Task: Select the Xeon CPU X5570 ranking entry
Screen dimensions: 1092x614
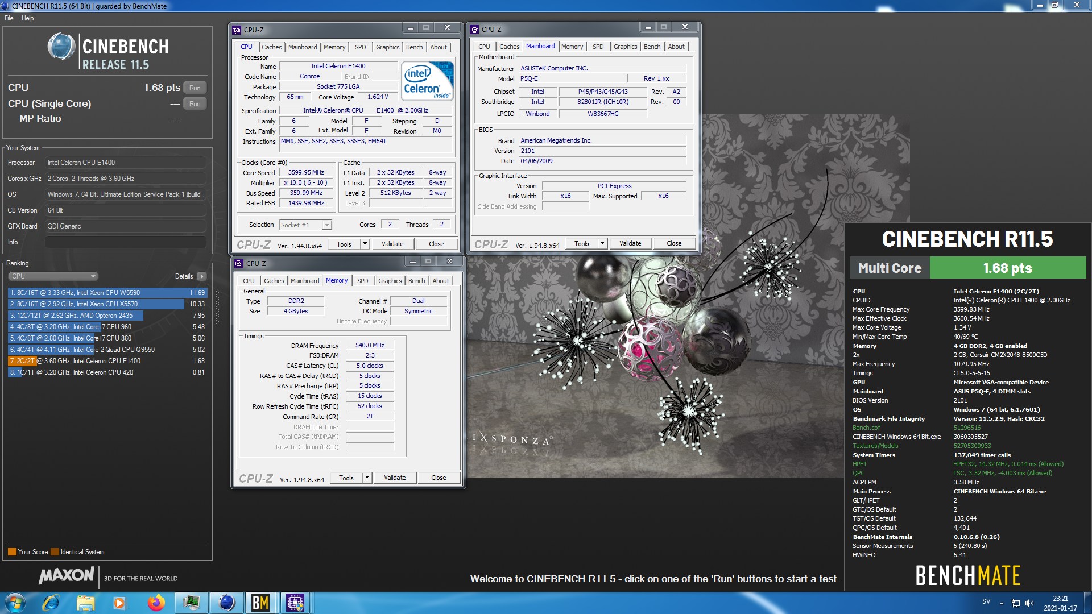Action: coord(107,304)
